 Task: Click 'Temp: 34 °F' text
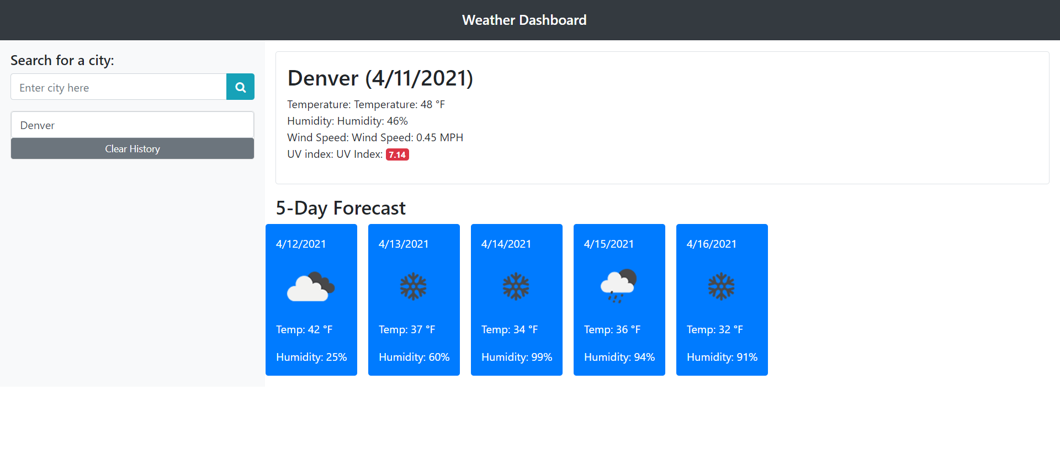point(510,329)
